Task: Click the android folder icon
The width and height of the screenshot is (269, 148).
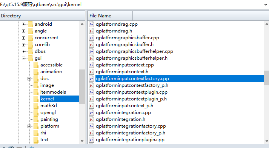Action: pos(30,24)
